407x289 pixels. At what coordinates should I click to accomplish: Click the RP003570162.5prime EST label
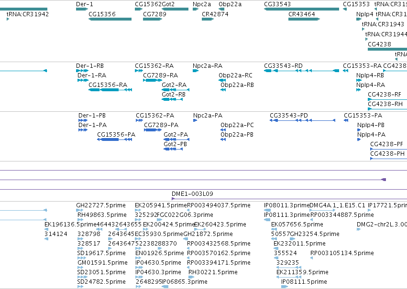pos(219,253)
